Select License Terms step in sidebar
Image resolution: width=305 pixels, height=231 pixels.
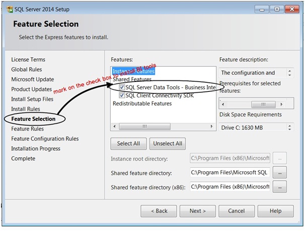click(x=28, y=59)
